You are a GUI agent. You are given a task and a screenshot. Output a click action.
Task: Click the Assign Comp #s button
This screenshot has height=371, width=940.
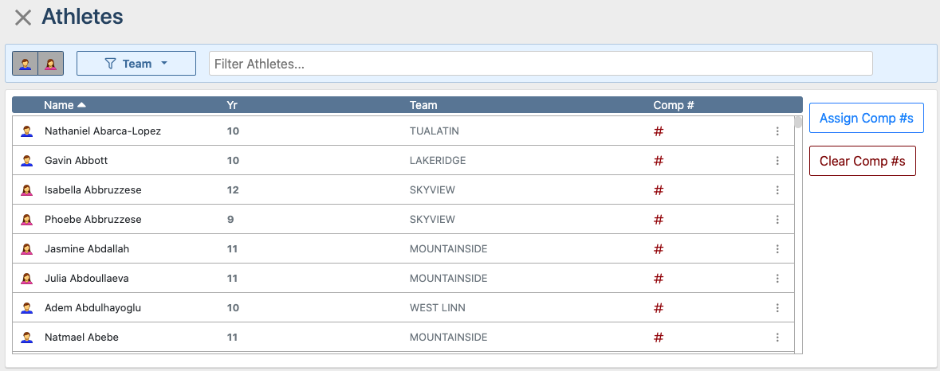click(867, 118)
